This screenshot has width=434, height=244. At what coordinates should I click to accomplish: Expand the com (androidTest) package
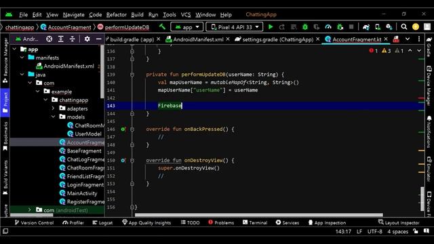click(30, 210)
